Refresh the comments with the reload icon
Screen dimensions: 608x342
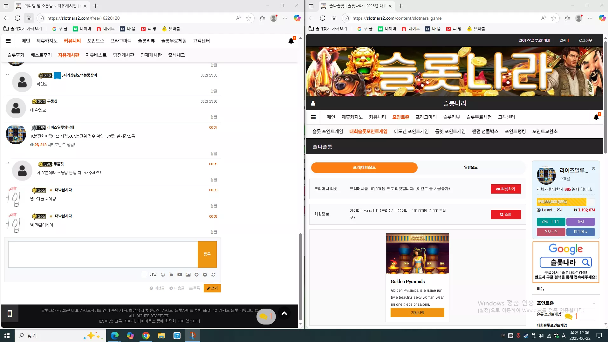click(214, 275)
